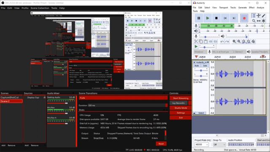Screen dimensions: 270x152
Task: Open the recording device dropdown 'Mic in at front'
Action: coord(221,52)
